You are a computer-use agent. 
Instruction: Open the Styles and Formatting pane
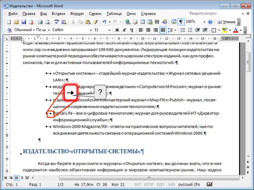(9, 30)
